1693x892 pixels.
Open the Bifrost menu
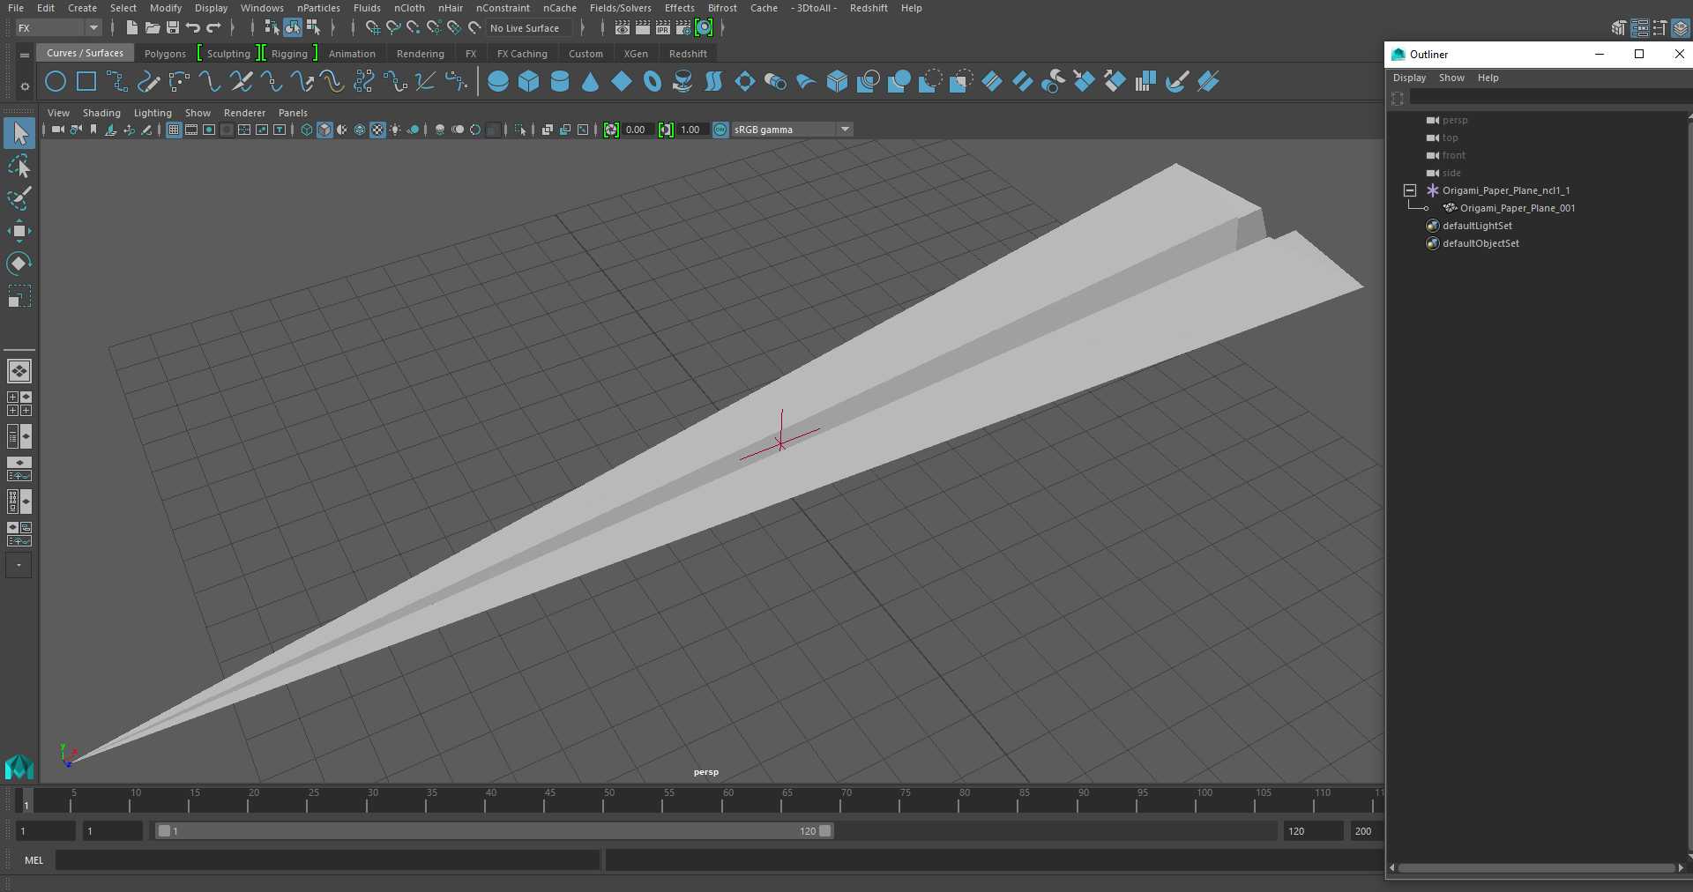(722, 8)
